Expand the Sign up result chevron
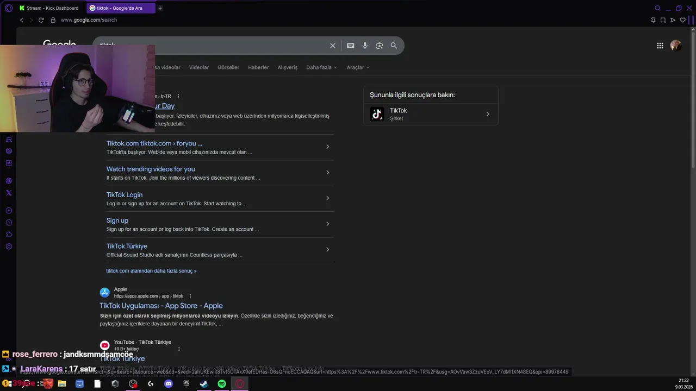Viewport: 696px width, 391px height. 327,224
